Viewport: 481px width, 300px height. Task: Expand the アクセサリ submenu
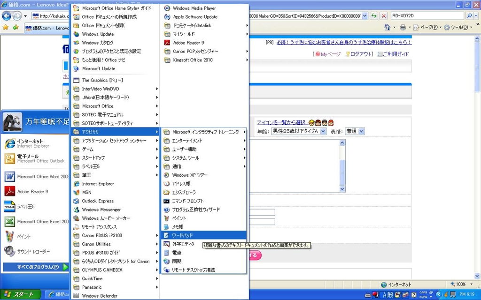pos(116,132)
